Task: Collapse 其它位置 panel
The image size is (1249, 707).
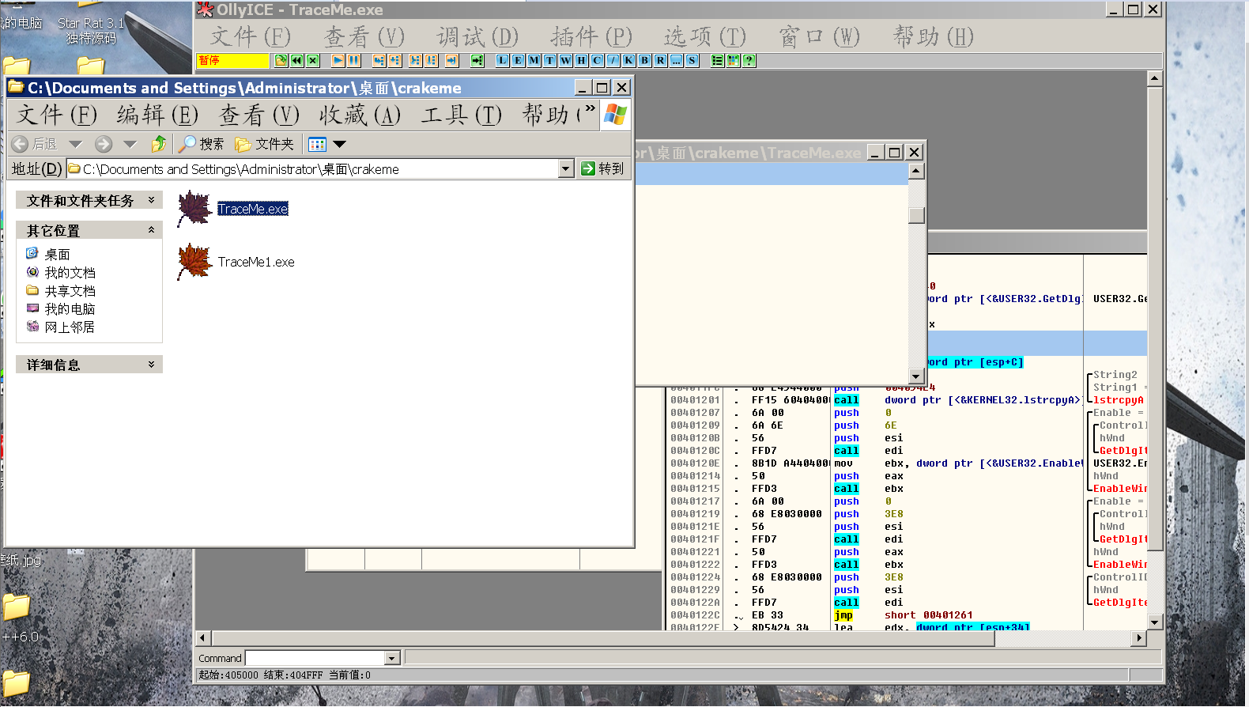Action: coord(151,230)
